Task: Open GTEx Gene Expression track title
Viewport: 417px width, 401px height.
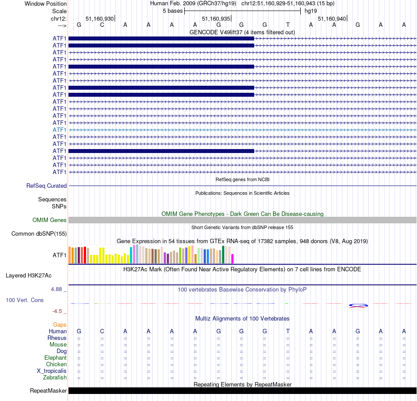Action: [x=242, y=241]
